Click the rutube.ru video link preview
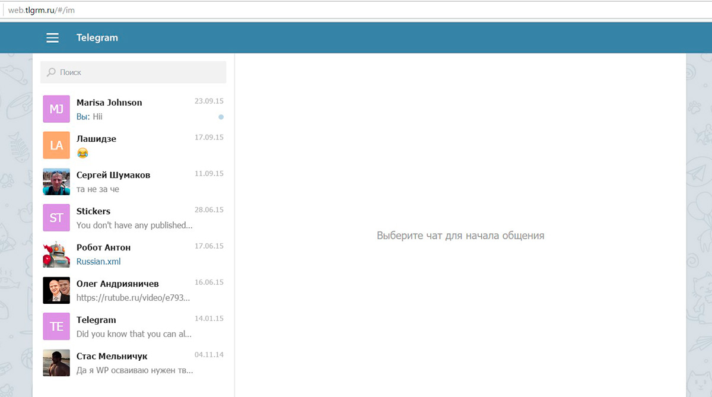 [x=133, y=298]
